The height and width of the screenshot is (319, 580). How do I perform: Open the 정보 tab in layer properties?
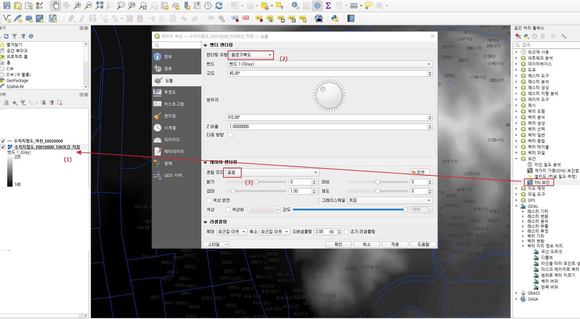pyautogui.click(x=177, y=57)
